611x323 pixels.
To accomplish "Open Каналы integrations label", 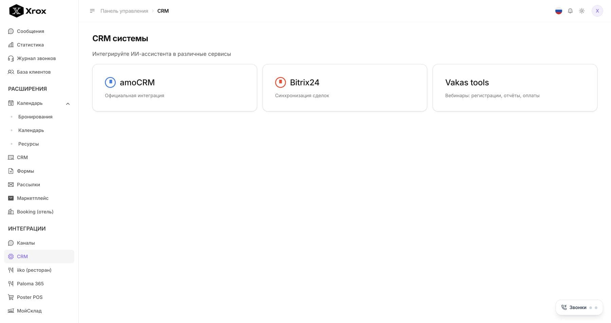I will click(x=26, y=243).
